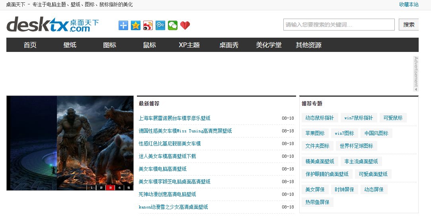Click the desktx site logo

tap(53, 25)
